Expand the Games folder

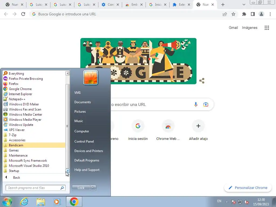tap(34, 150)
